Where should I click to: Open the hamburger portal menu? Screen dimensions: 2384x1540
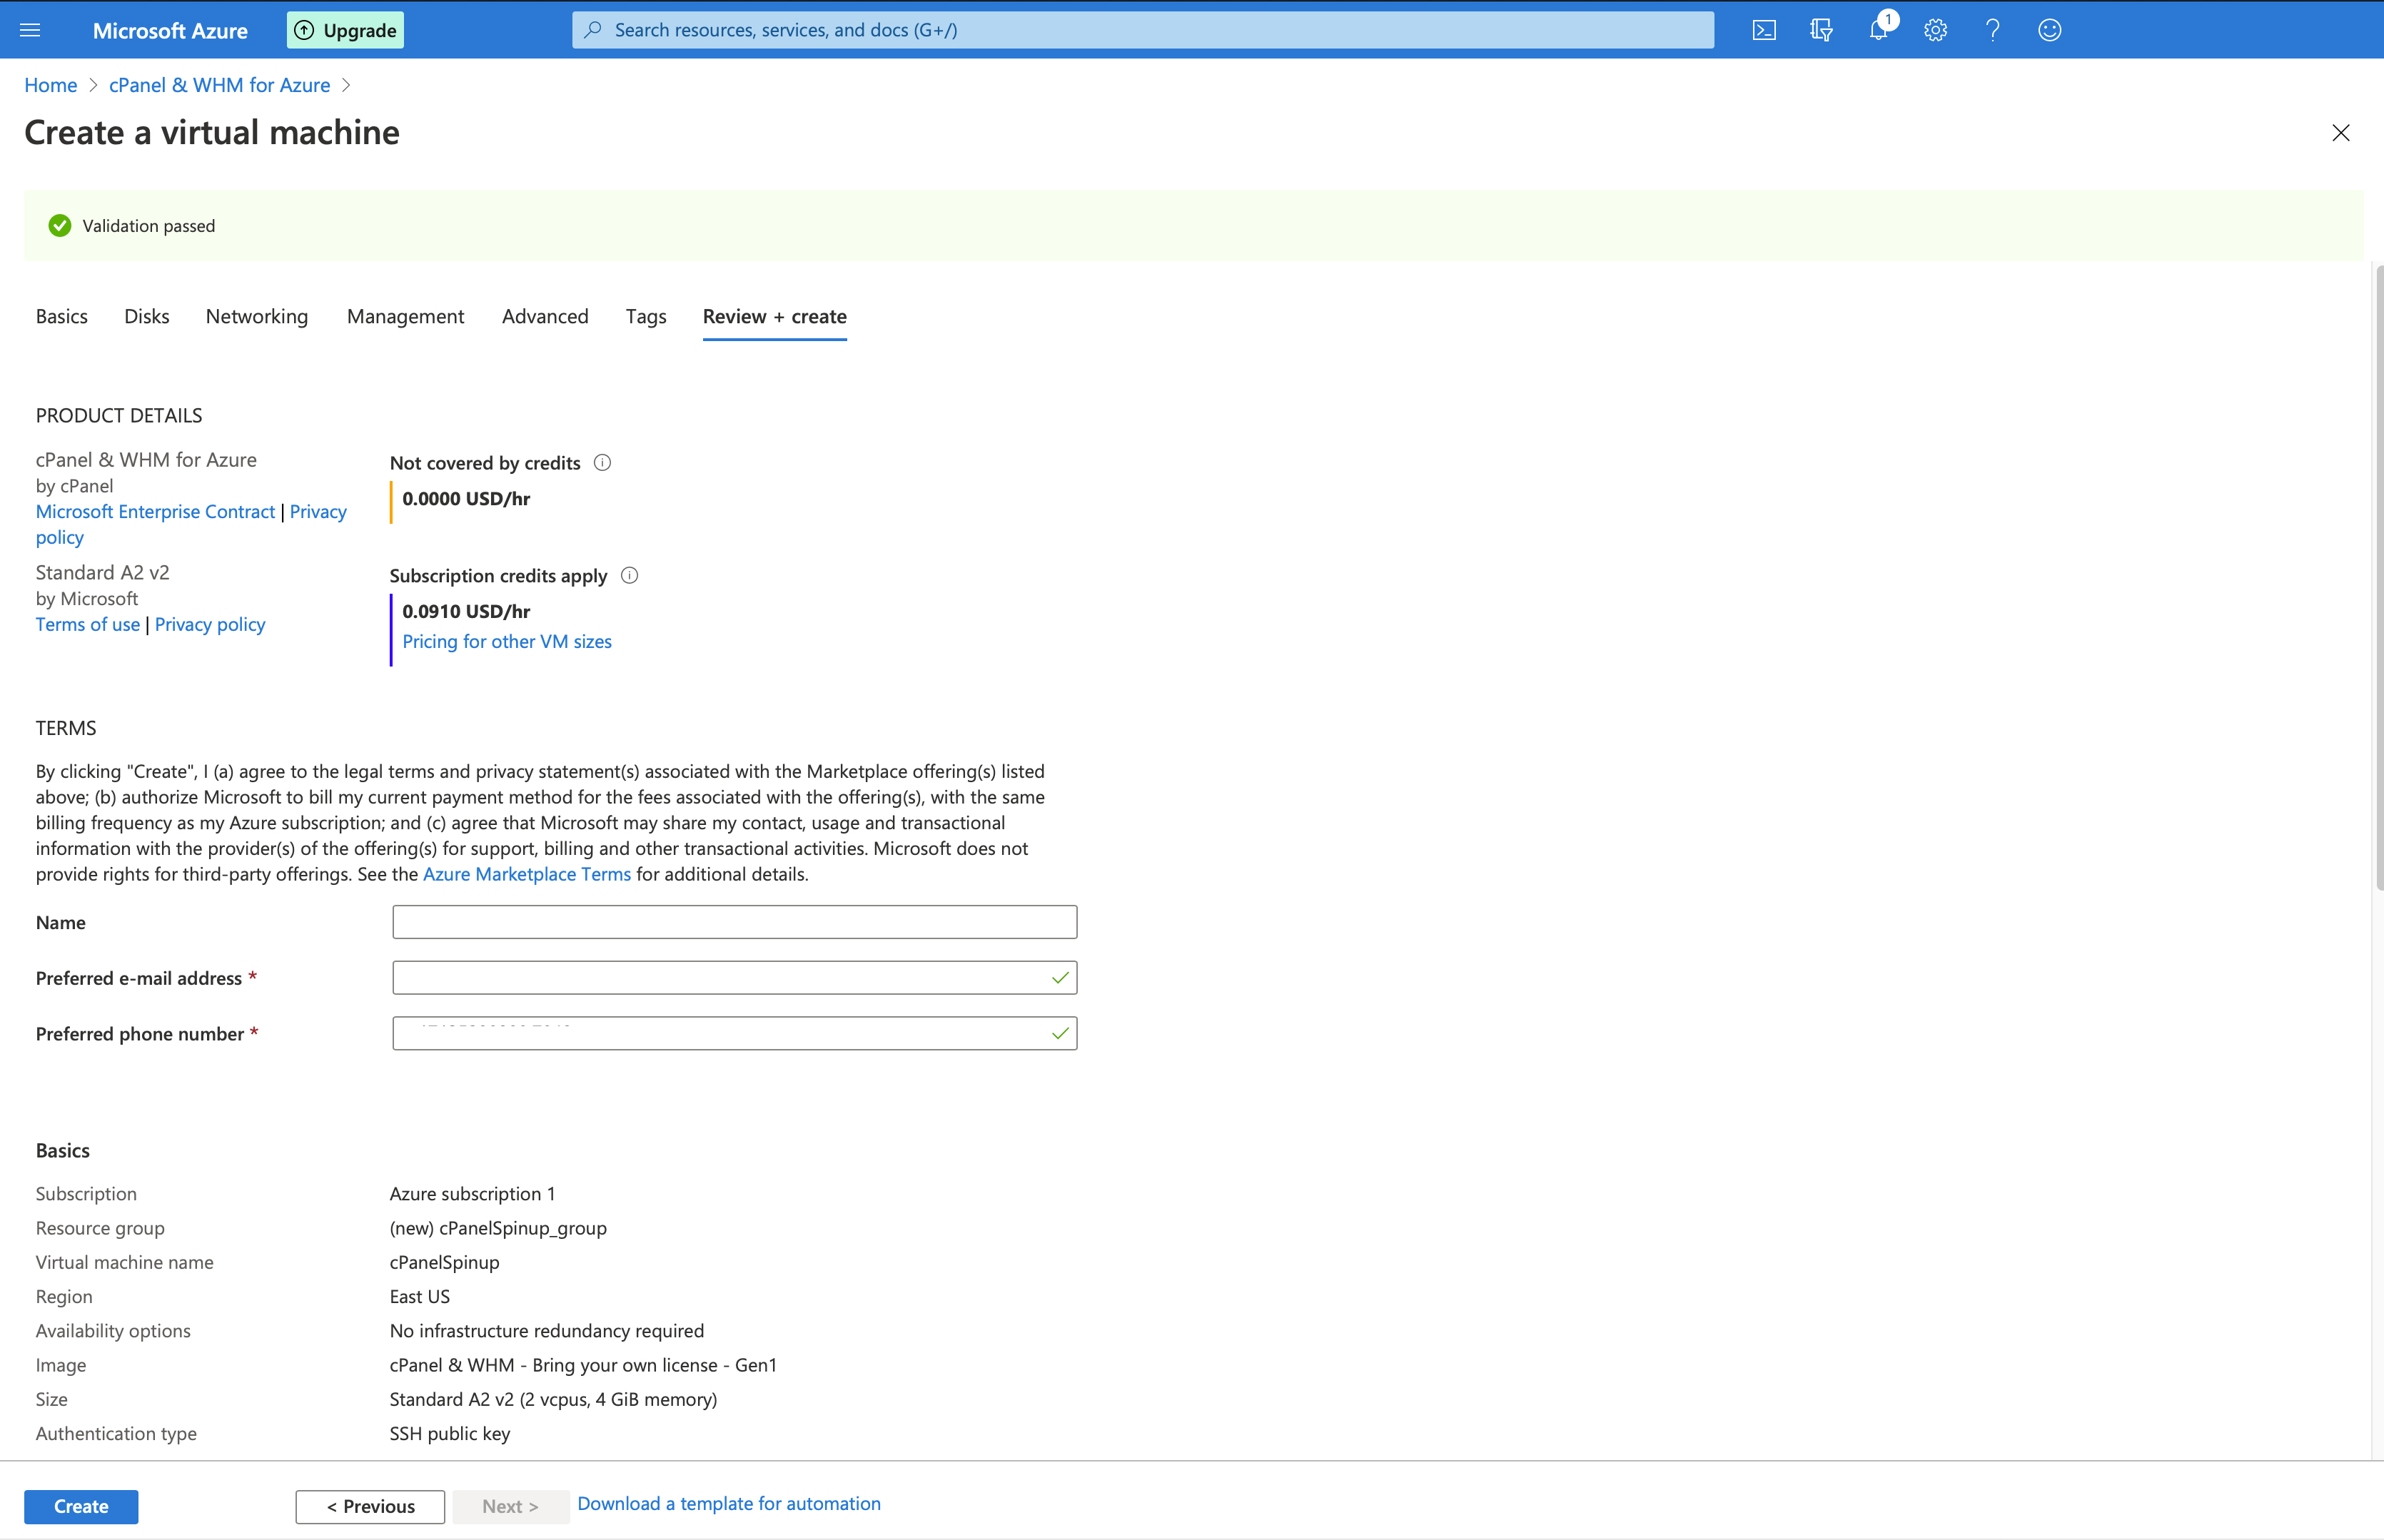coord(30,30)
